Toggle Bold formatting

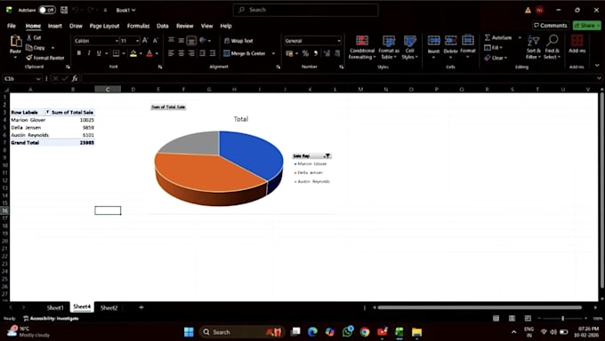pos(79,53)
